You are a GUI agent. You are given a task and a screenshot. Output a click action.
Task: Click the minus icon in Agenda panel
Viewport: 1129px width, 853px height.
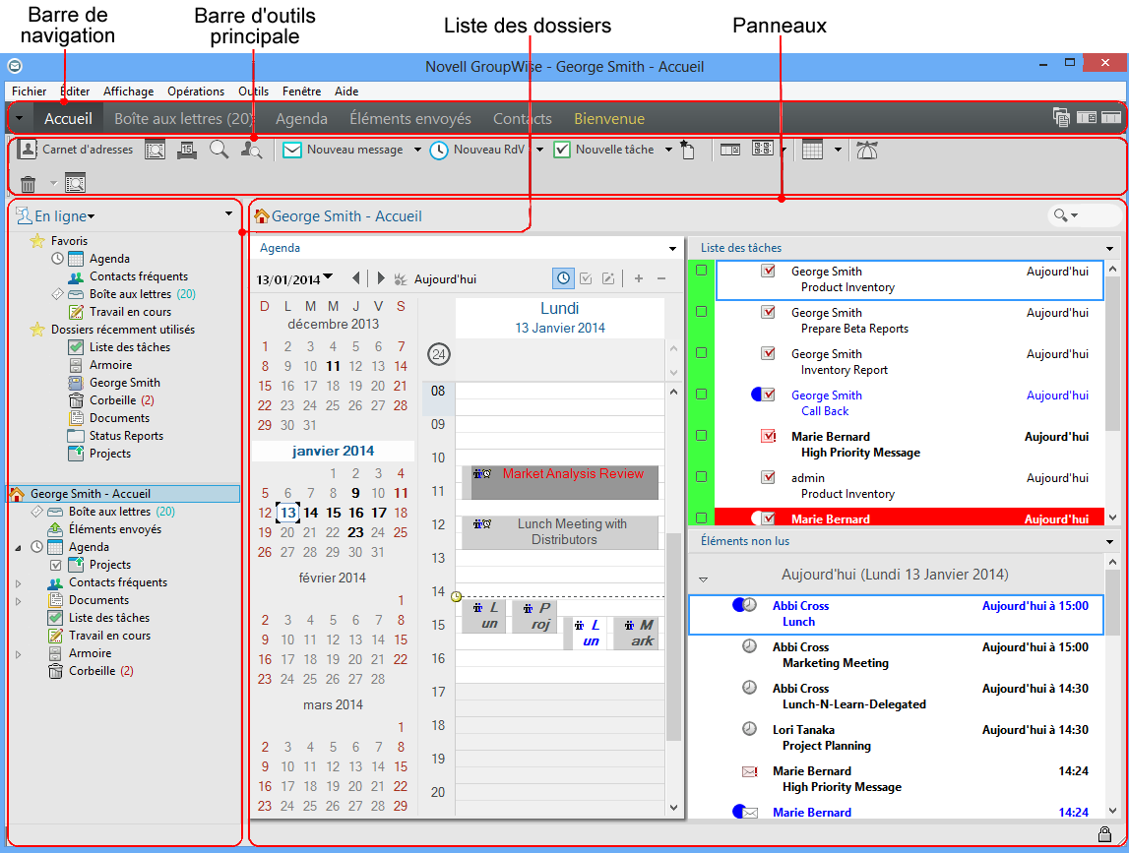pyautogui.click(x=661, y=278)
